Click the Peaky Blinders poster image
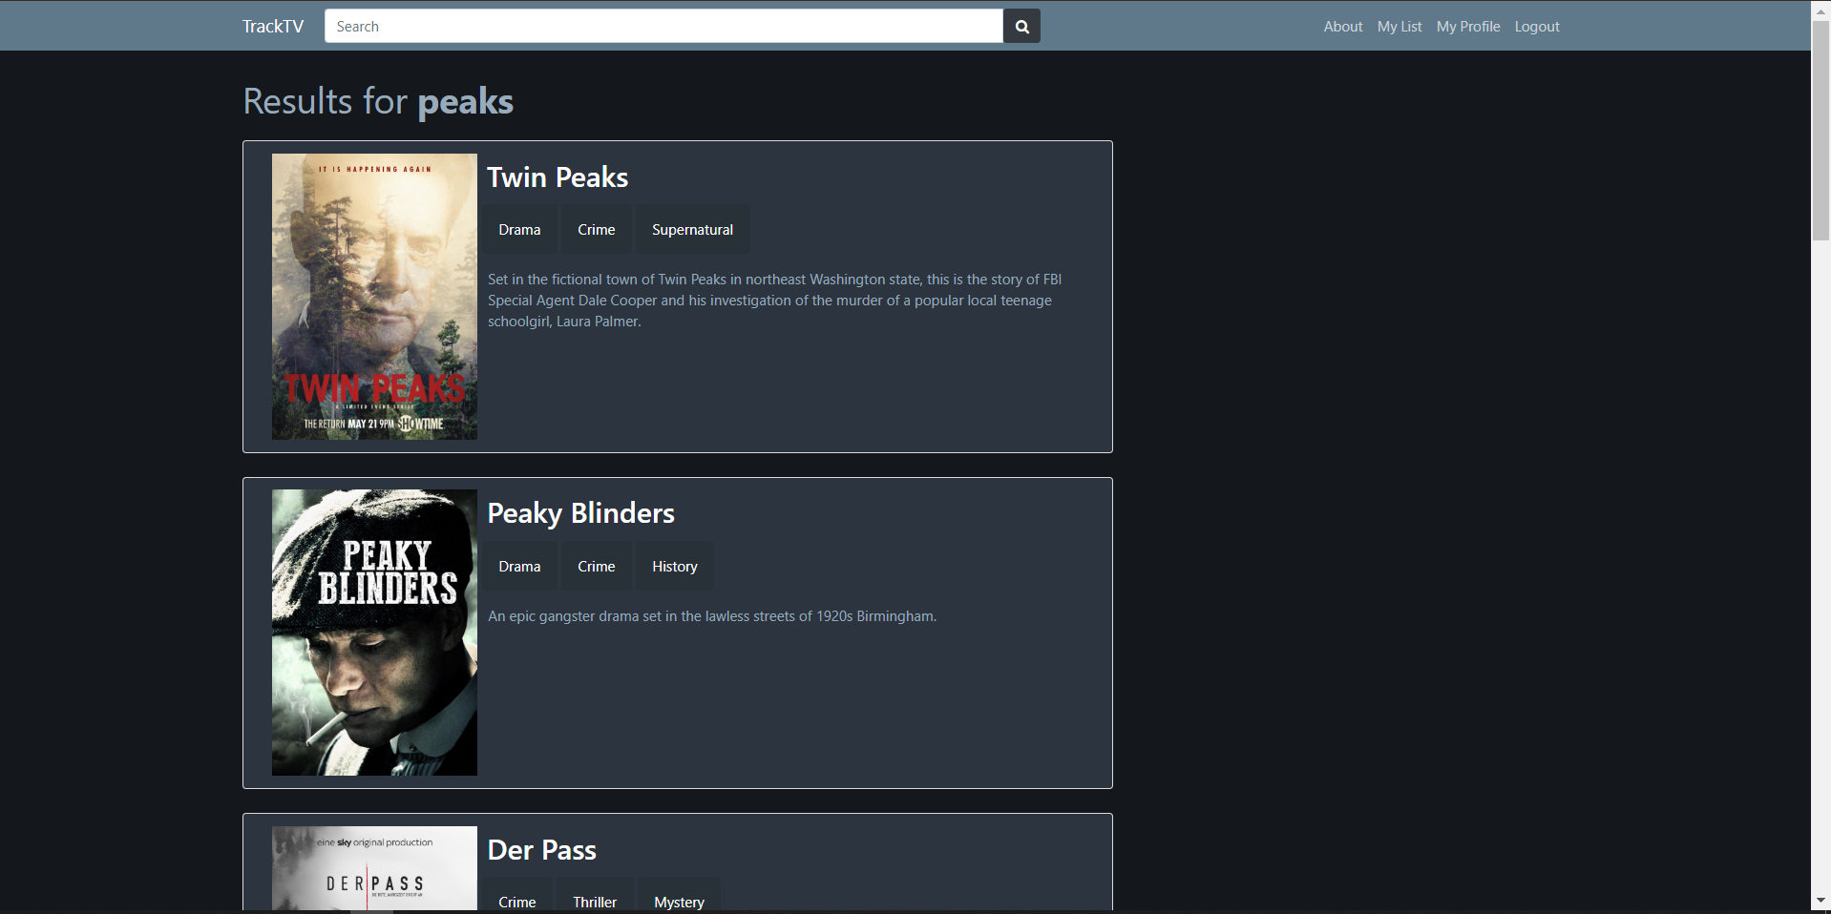Image resolution: width=1831 pixels, height=914 pixels. (374, 633)
